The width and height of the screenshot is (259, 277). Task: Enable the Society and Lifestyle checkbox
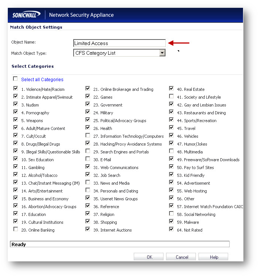(x=171, y=97)
